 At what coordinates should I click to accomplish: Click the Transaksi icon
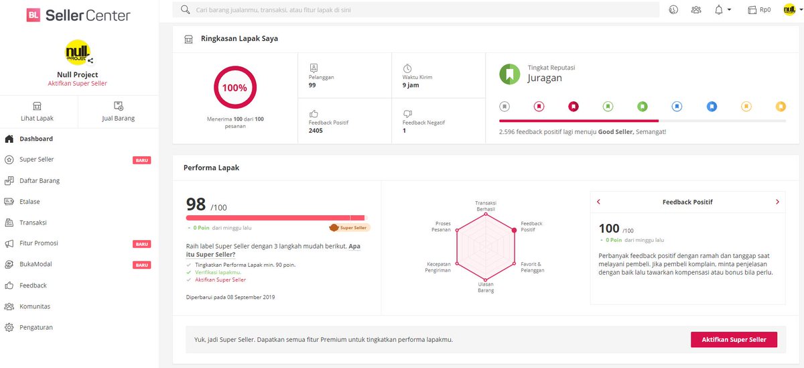pos(9,223)
